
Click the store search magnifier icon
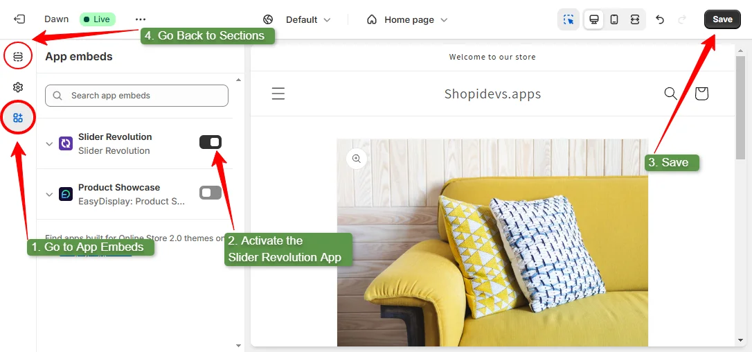[670, 93]
